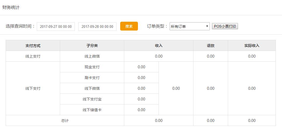The image size is (282, 138).
Task: Click the 实际收入 column header
Action: pyautogui.click(x=252, y=46)
